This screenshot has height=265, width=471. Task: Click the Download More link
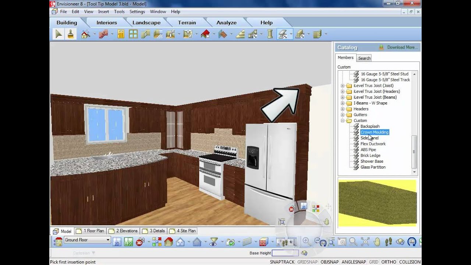point(402,47)
